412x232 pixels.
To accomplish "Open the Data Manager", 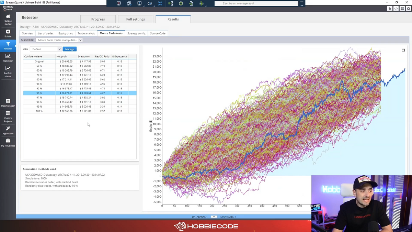I will click(8, 103).
